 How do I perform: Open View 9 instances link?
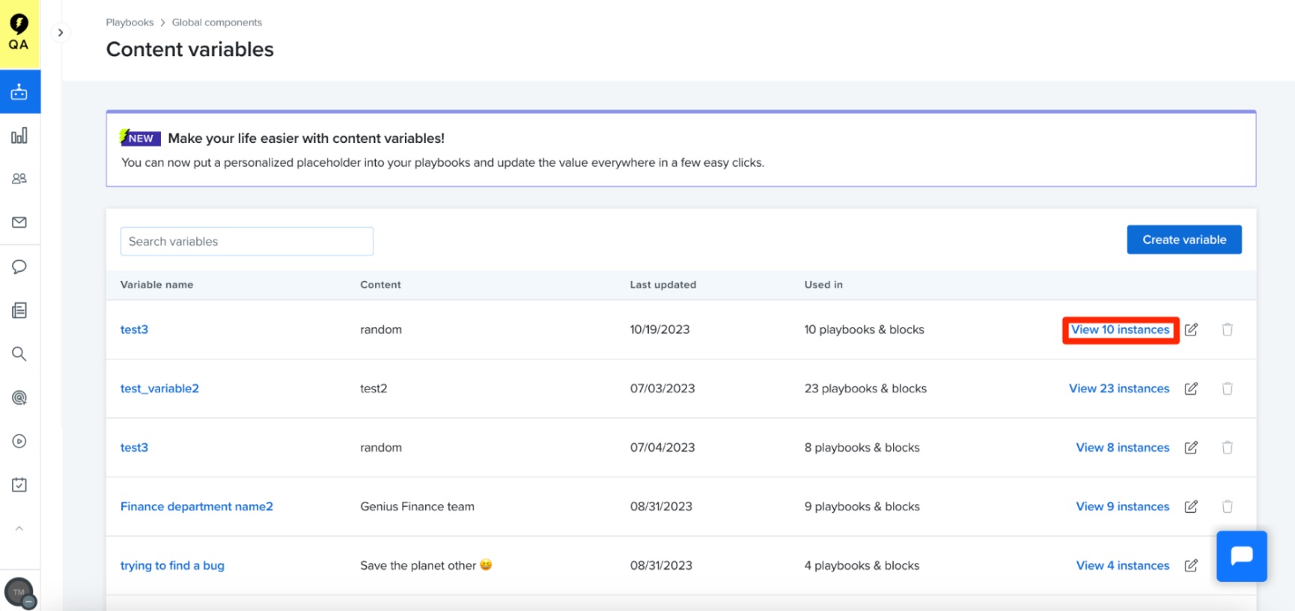[x=1123, y=507]
